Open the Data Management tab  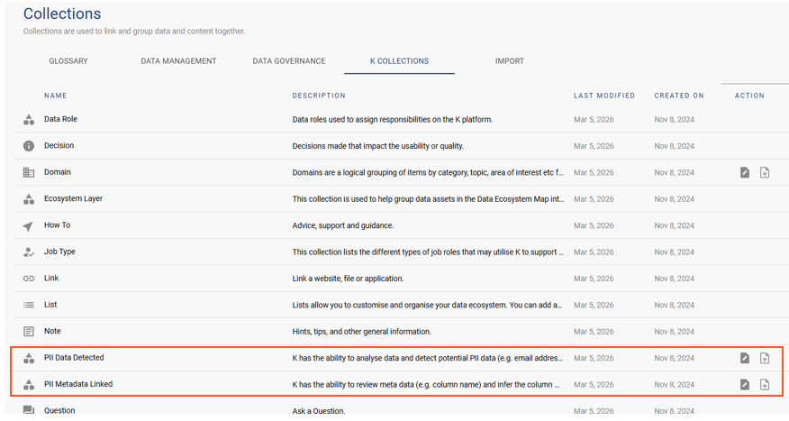tap(178, 61)
